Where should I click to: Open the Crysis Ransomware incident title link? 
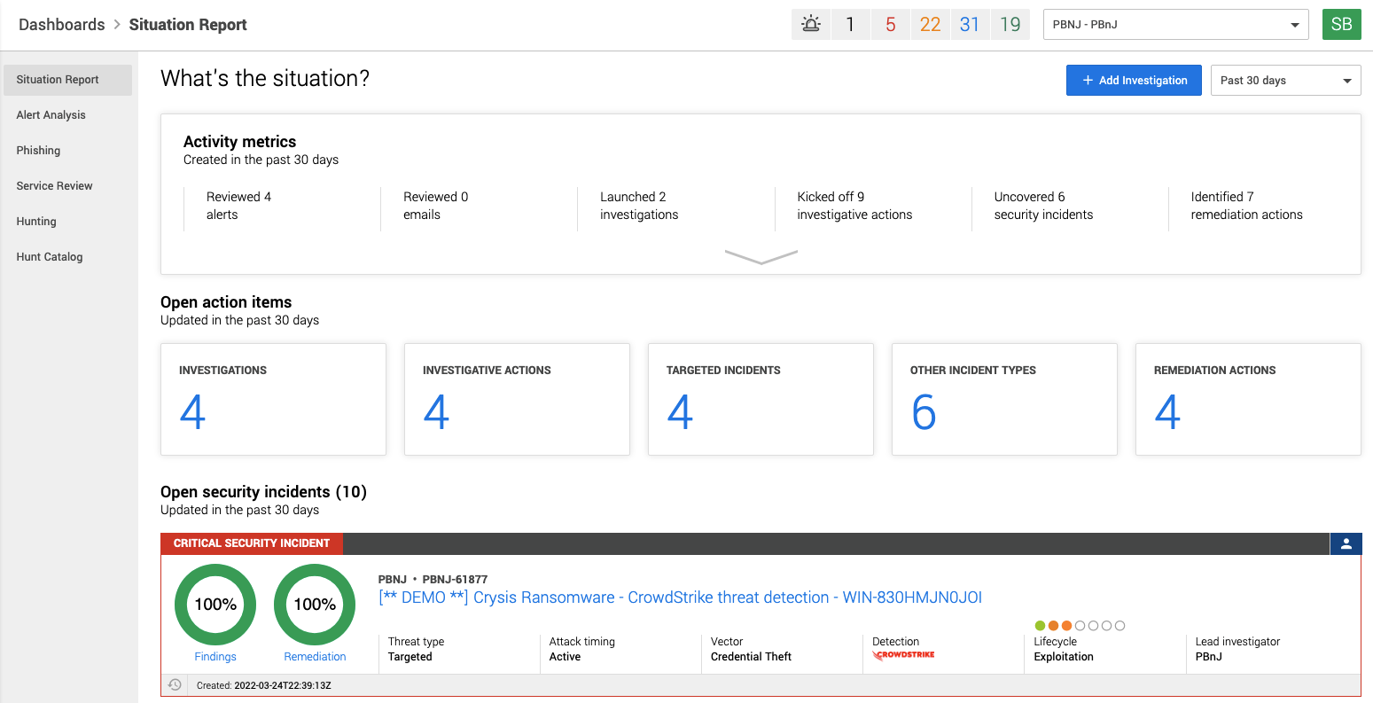(680, 598)
